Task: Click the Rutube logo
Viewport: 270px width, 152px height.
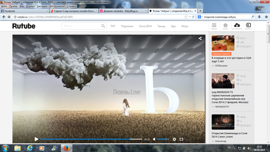Action: tap(24, 26)
